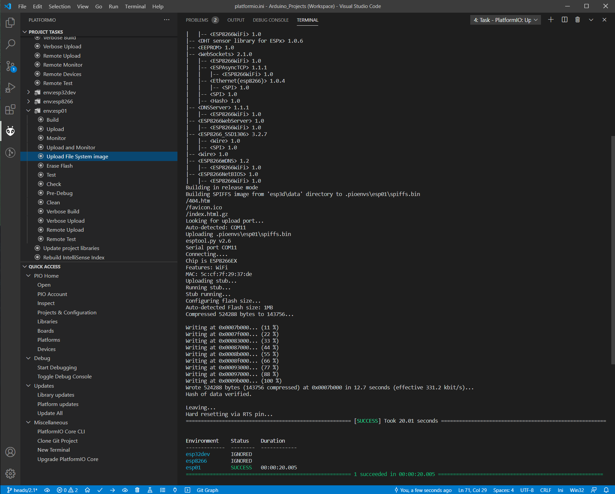Click the PlatformIO alien head icon
This screenshot has height=494, width=615.
click(10, 131)
